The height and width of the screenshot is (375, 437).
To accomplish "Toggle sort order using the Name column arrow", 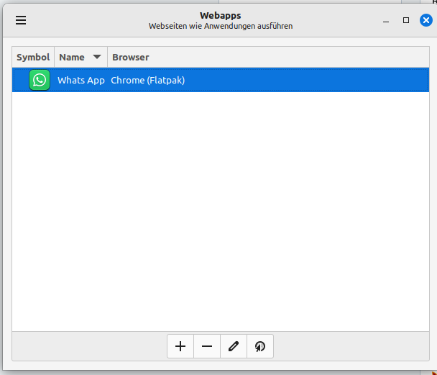I will click(97, 57).
